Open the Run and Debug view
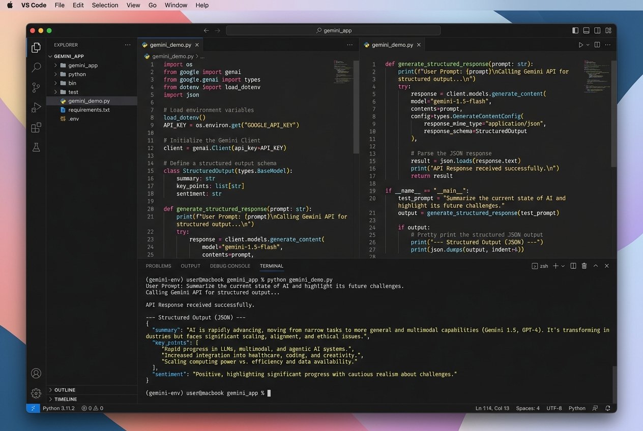This screenshot has width=643, height=431. [x=36, y=107]
